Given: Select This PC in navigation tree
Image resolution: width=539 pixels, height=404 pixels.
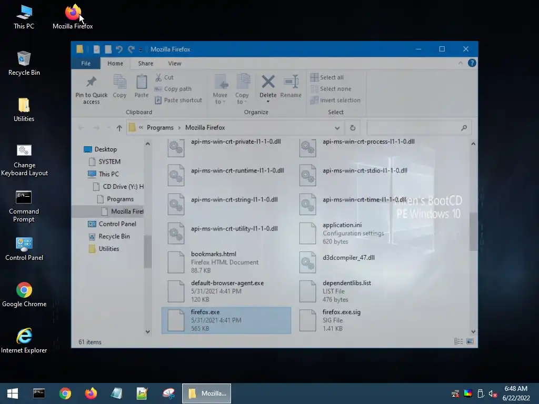Looking at the screenshot, I should [x=104, y=174].
